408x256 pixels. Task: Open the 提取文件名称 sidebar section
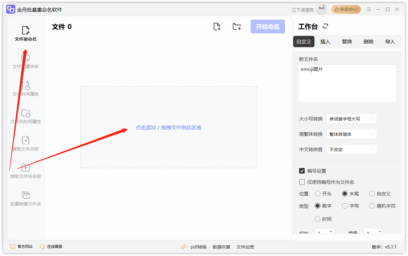(26, 144)
